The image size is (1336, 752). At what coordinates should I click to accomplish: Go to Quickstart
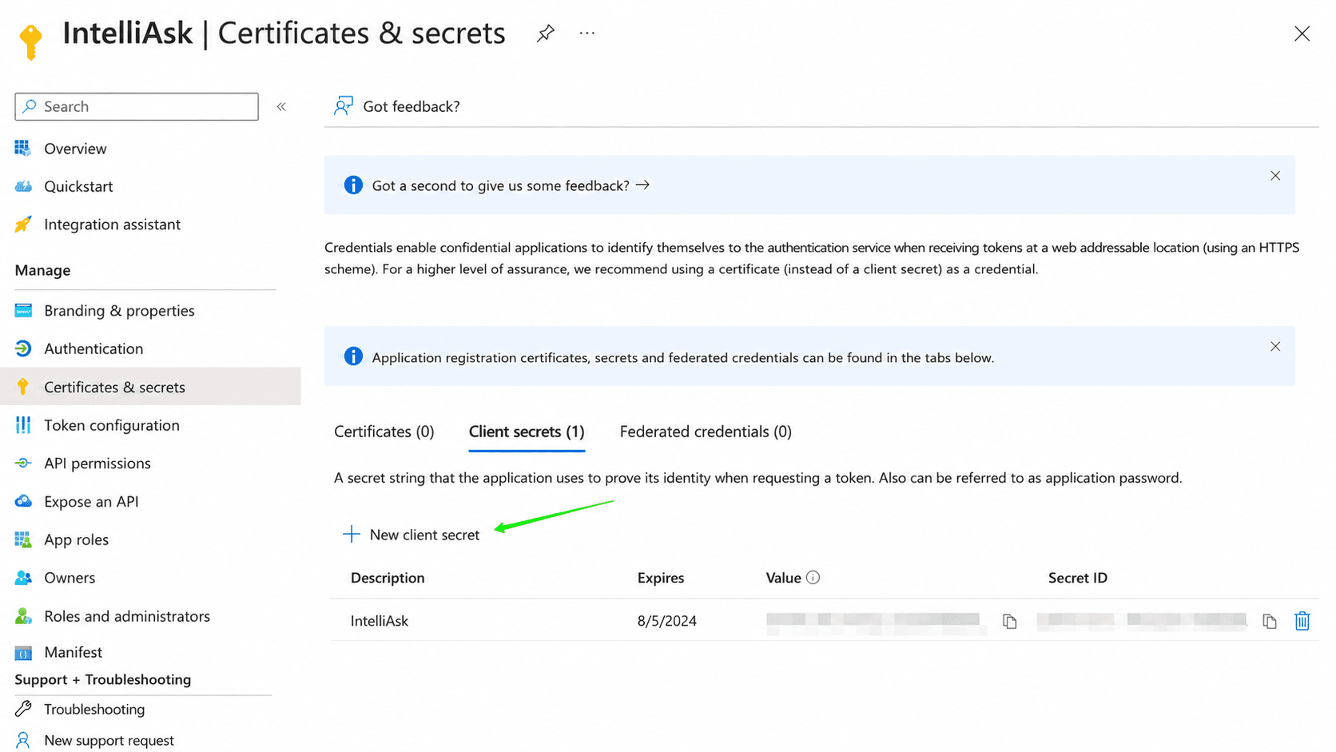(78, 186)
